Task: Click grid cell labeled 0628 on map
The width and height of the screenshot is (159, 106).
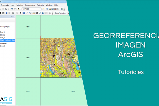Action: click(x=28, y=91)
